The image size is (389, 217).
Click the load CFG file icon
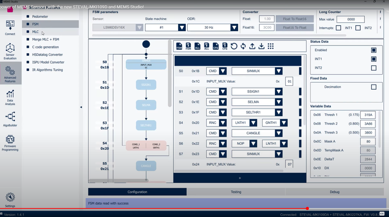216,46
